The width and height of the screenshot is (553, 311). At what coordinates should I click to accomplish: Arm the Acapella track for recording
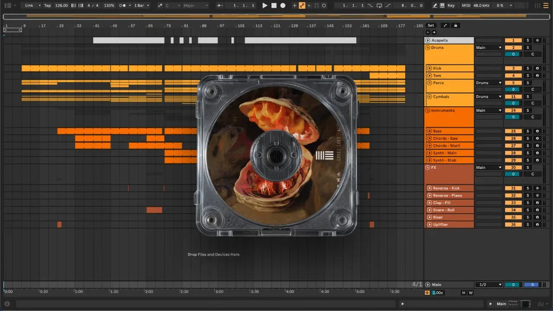pos(537,41)
